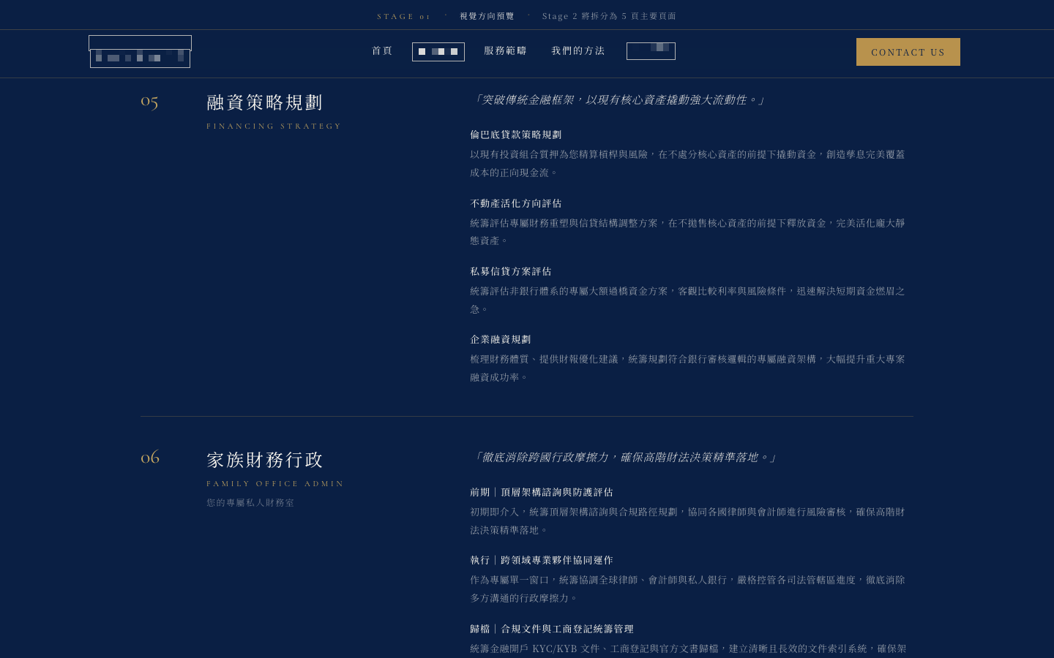Click the paragraph starting 以現有投資組合質押
This screenshot has height=658, width=1054.
pyautogui.click(x=688, y=164)
